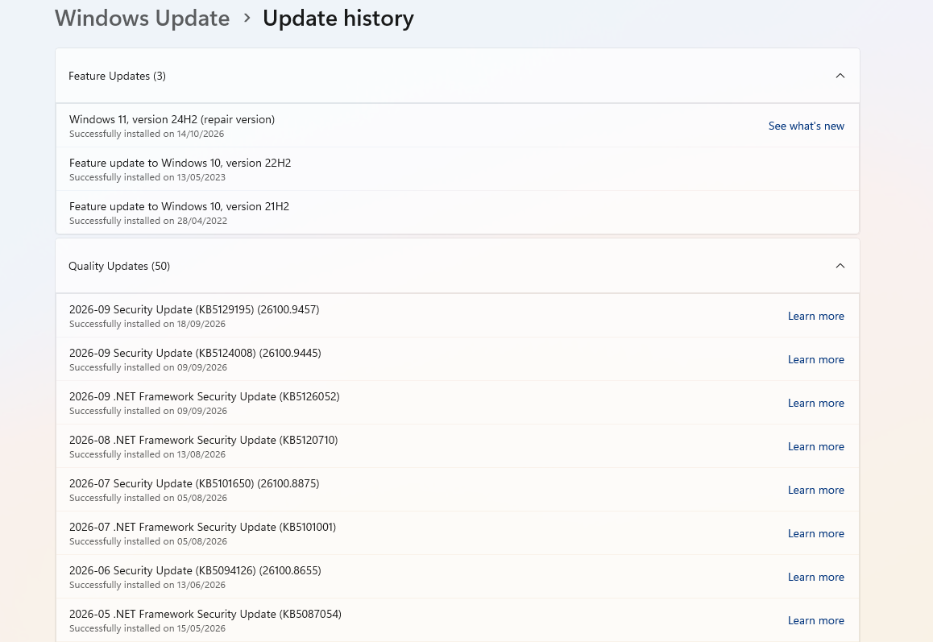Screen dimensions: 933x642
Task: Click the Quality Updates (50) header text
Action: click(119, 266)
